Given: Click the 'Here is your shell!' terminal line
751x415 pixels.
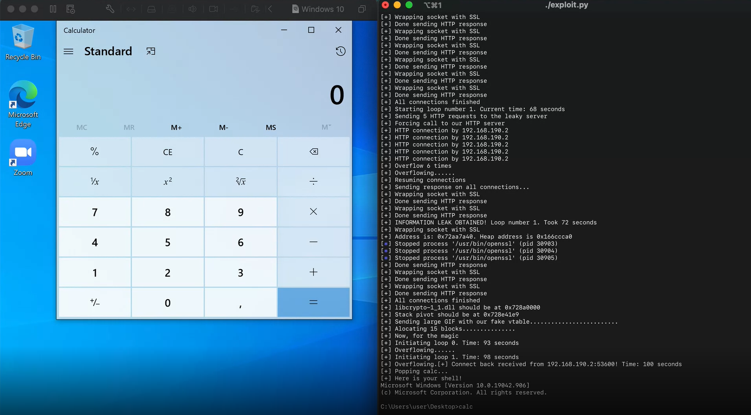Looking at the screenshot, I should pyautogui.click(x=421, y=378).
